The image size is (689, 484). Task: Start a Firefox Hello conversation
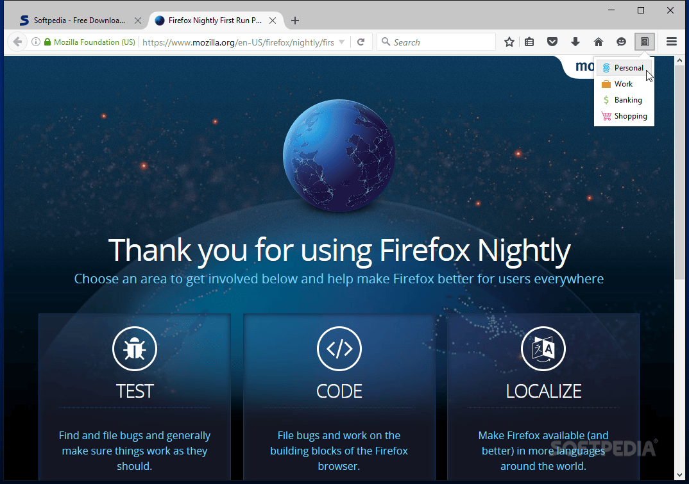[622, 42]
